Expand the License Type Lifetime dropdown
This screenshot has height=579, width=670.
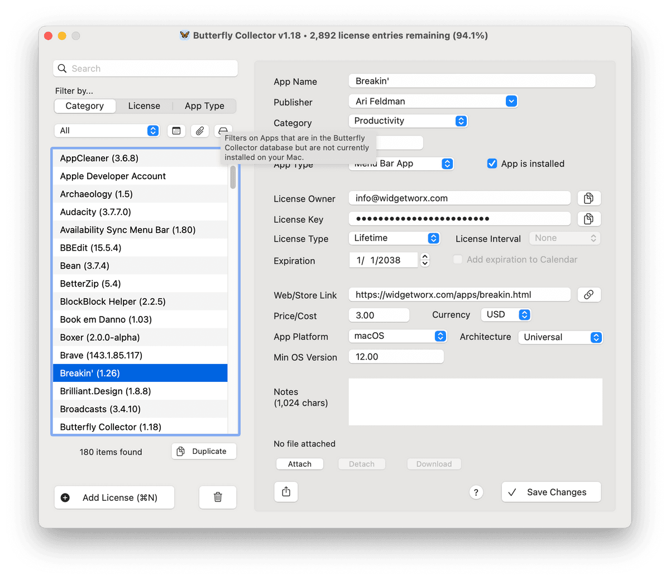click(x=433, y=238)
